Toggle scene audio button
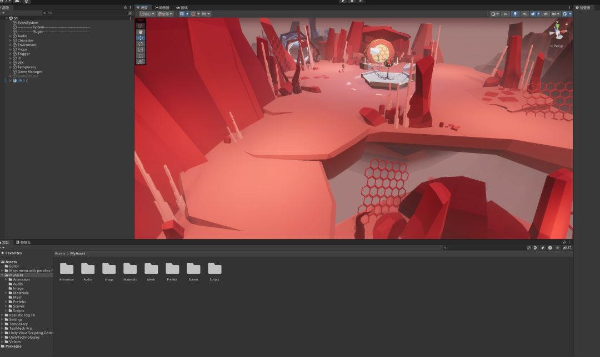This screenshot has width=600, height=357. coord(524,14)
